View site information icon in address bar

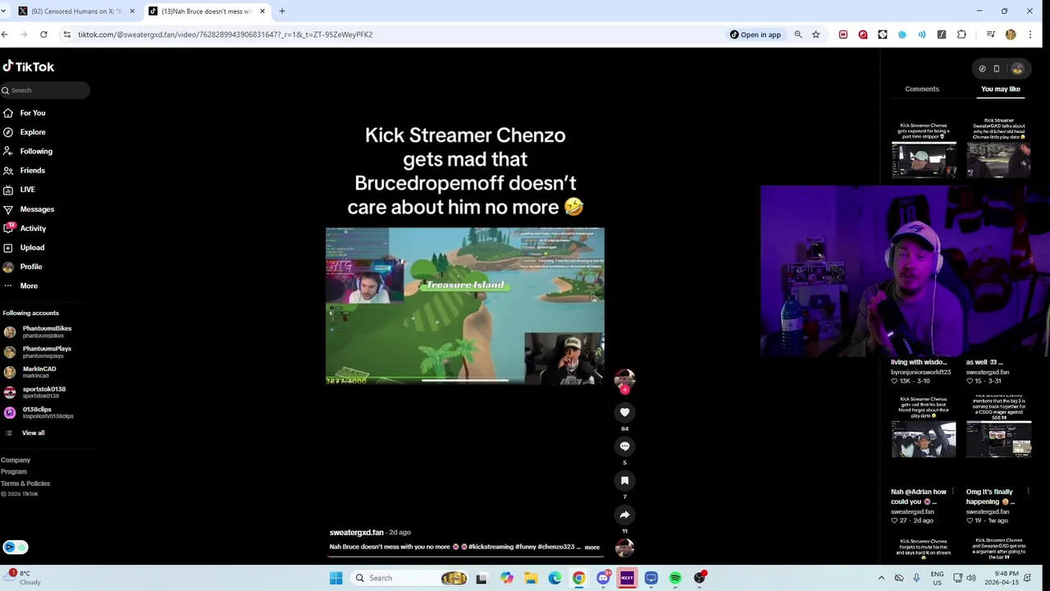point(67,34)
